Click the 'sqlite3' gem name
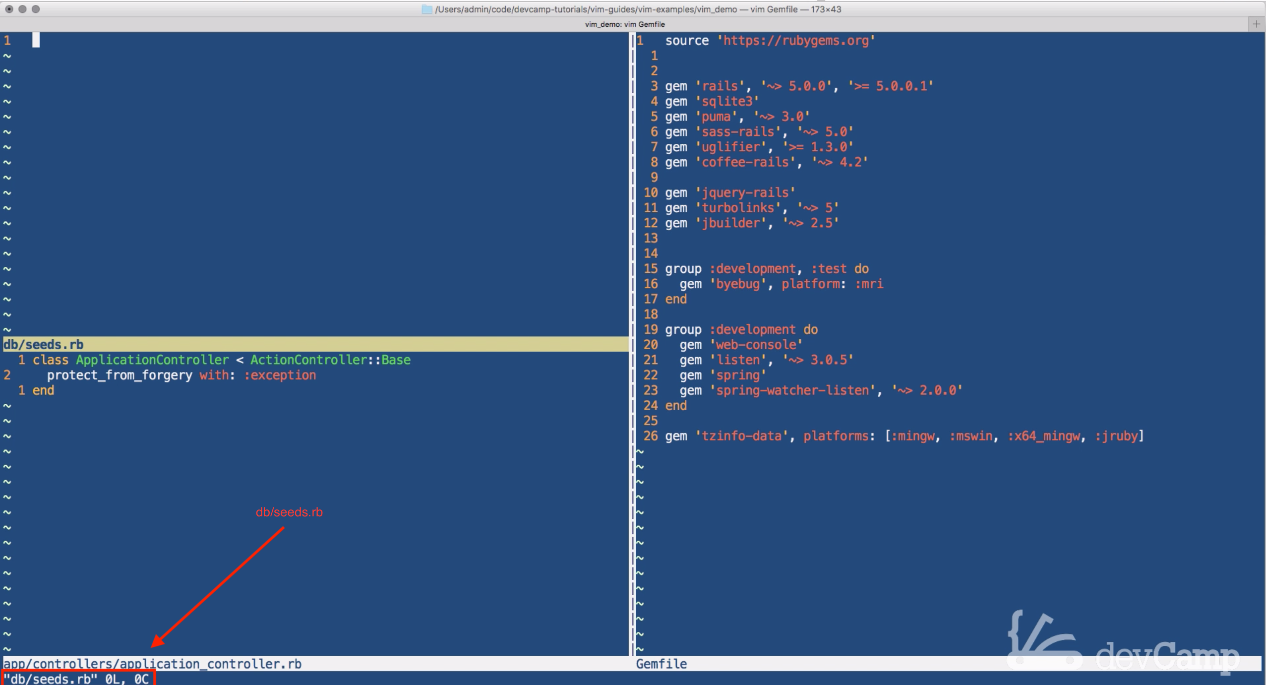Screen dimensions: 1266x685 [x=727, y=102]
